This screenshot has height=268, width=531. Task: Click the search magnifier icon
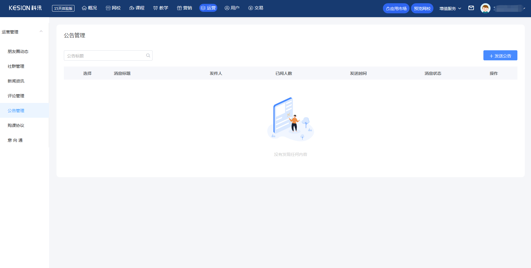[x=148, y=55]
